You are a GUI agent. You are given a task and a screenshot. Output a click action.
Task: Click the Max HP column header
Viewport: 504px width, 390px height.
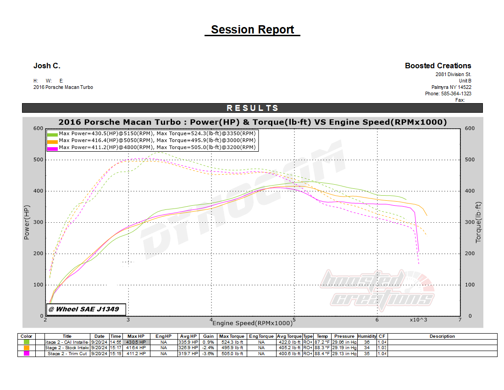[x=136, y=336]
